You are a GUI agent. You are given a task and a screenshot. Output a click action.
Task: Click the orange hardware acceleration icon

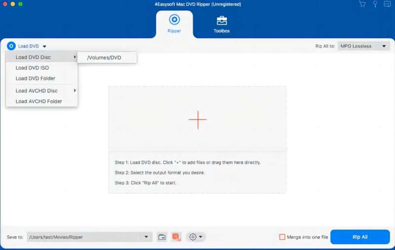coord(176,237)
